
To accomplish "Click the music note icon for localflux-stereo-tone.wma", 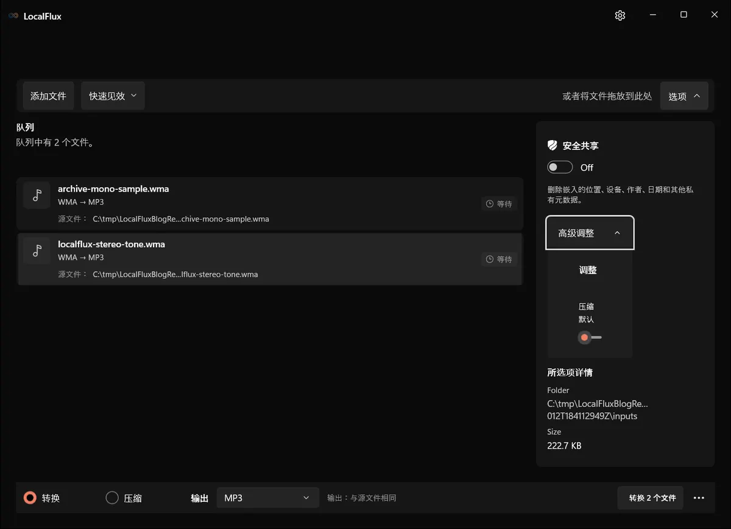I will (x=37, y=250).
